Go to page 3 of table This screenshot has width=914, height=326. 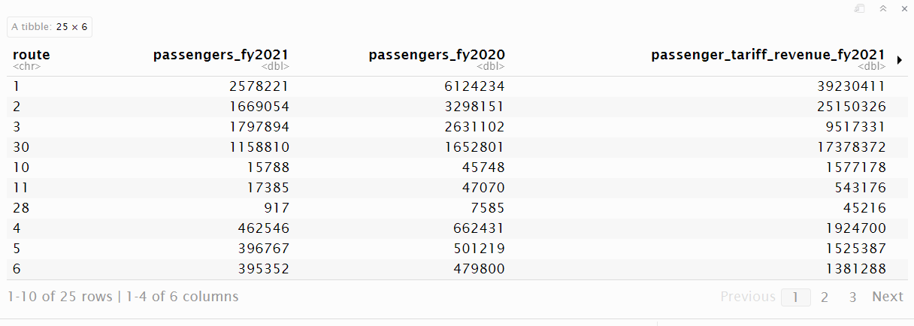point(852,297)
